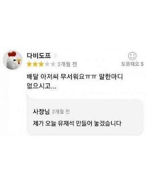The width and height of the screenshot is (147, 183).
Task: Select the review text 배달 아저씨 무서워요
Action: [x=55, y=77]
